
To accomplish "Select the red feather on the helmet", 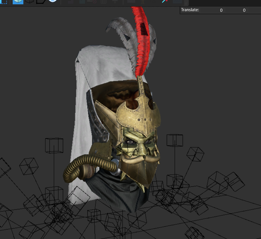I will click(x=142, y=41).
